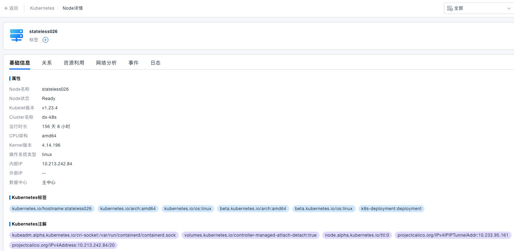This screenshot has height=251, width=514.
Task: Click the projectcalico.org/IPv4Address annotation tag
Action: [x=63, y=245]
